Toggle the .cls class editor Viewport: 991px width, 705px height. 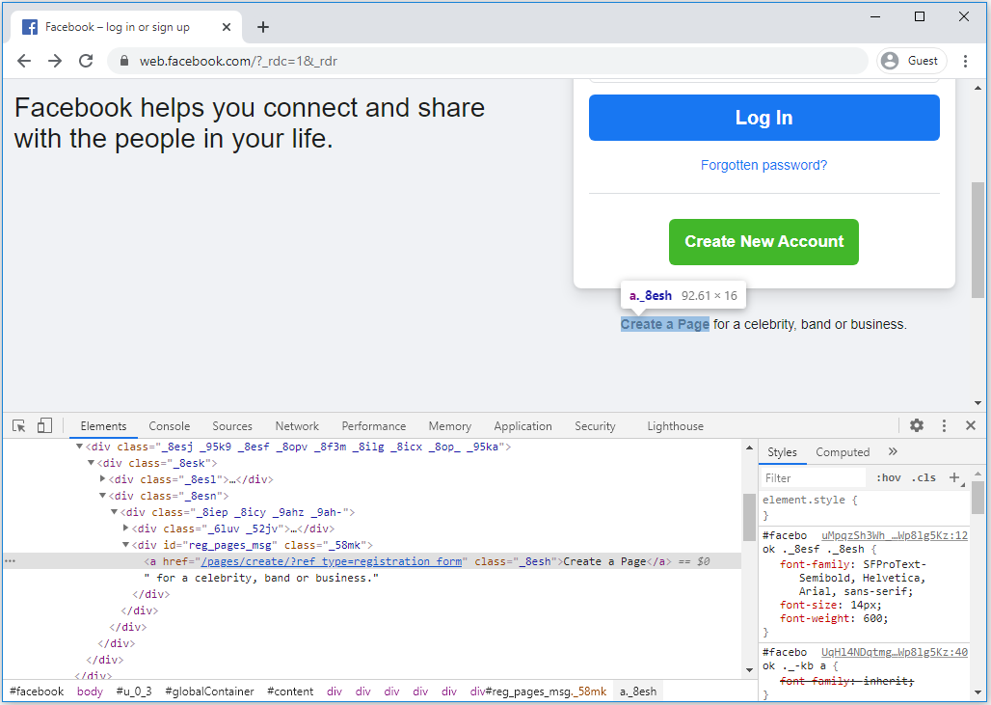tap(924, 478)
